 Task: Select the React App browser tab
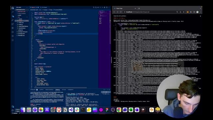[x=125, y=8]
